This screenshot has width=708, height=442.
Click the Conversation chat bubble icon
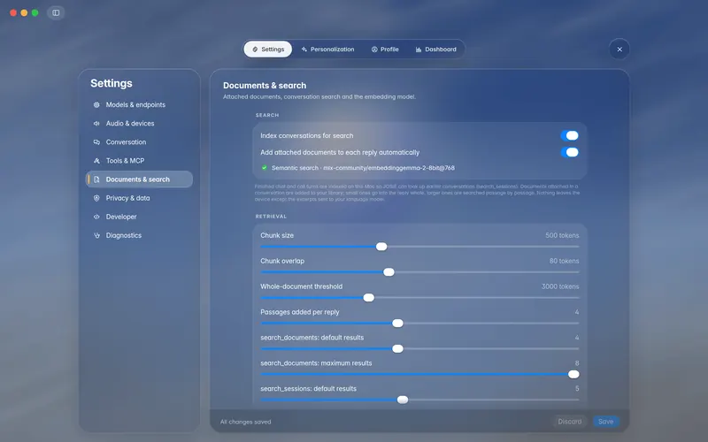96,142
